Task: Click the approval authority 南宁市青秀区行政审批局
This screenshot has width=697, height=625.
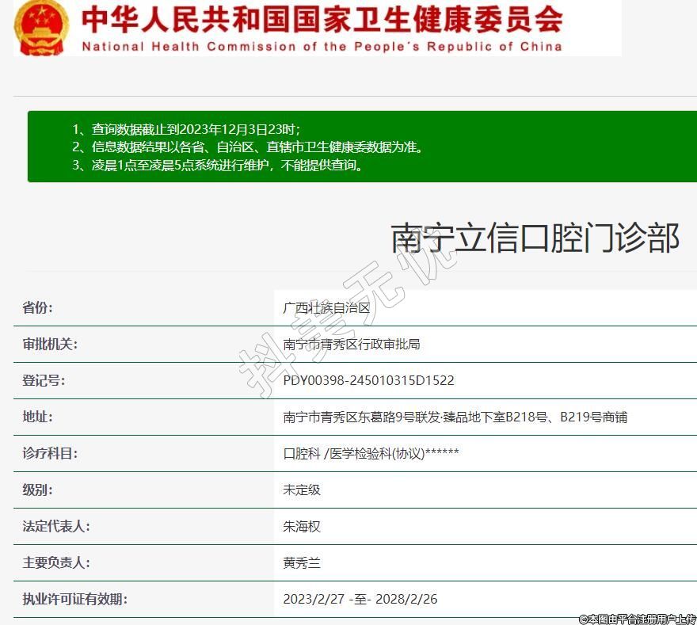Action: click(352, 345)
